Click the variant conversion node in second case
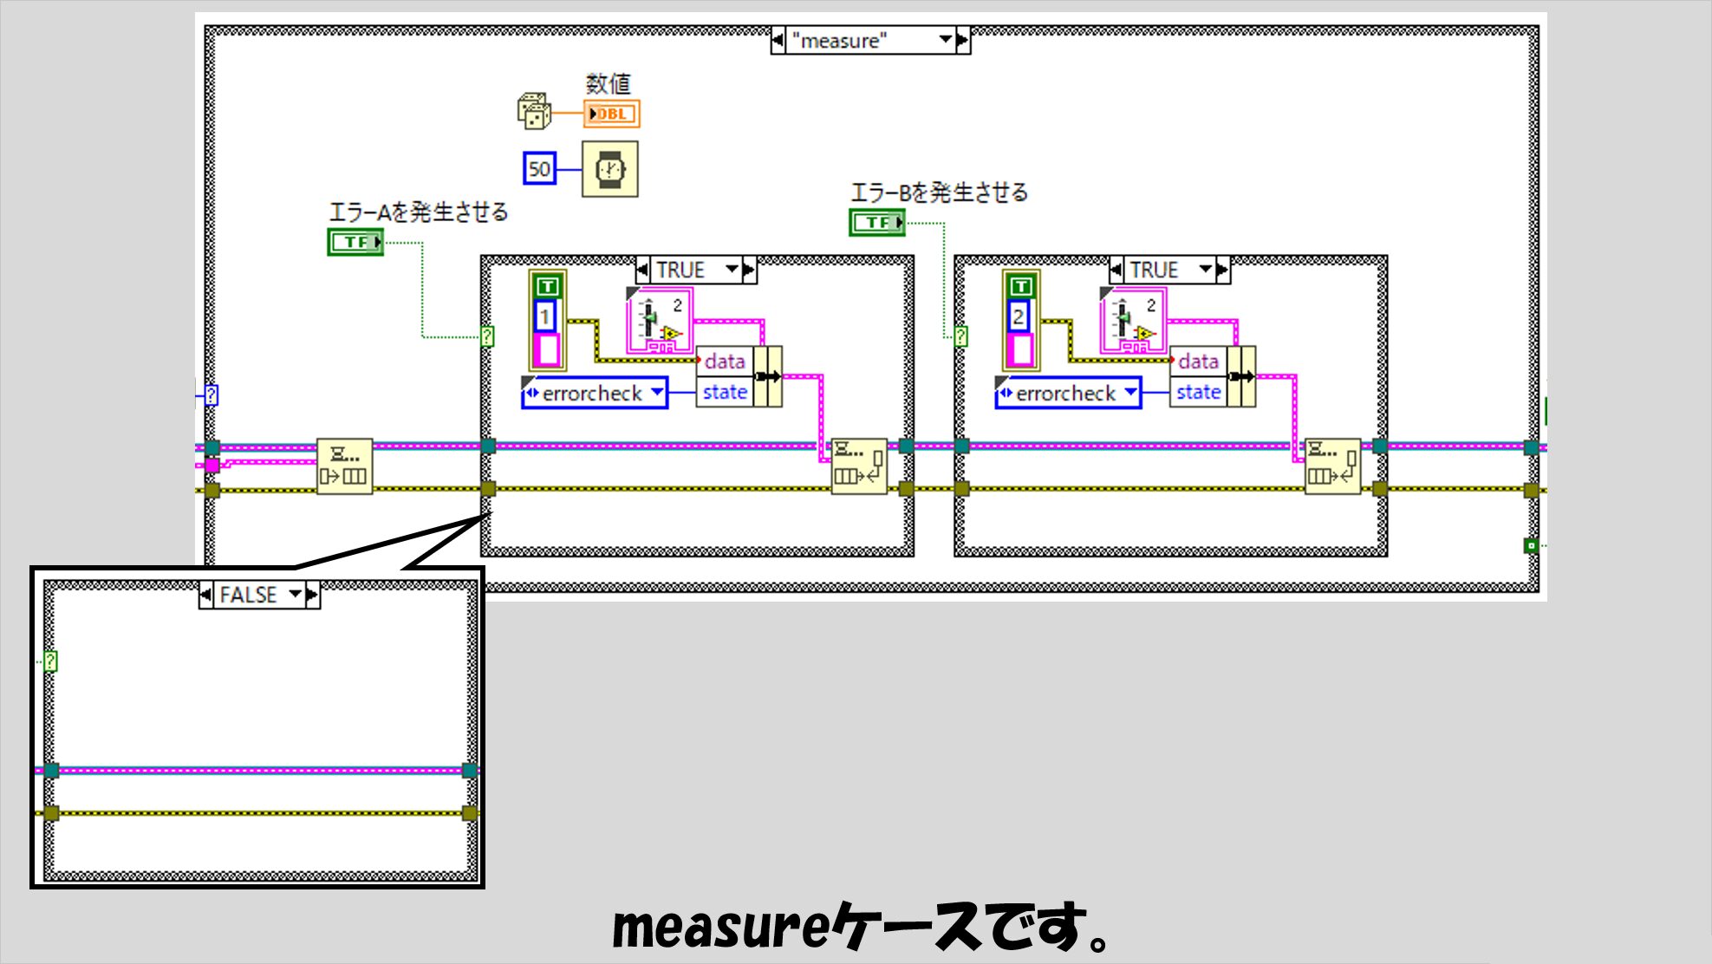The width and height of the screenshot is (1712, 964). point(1132,322)
